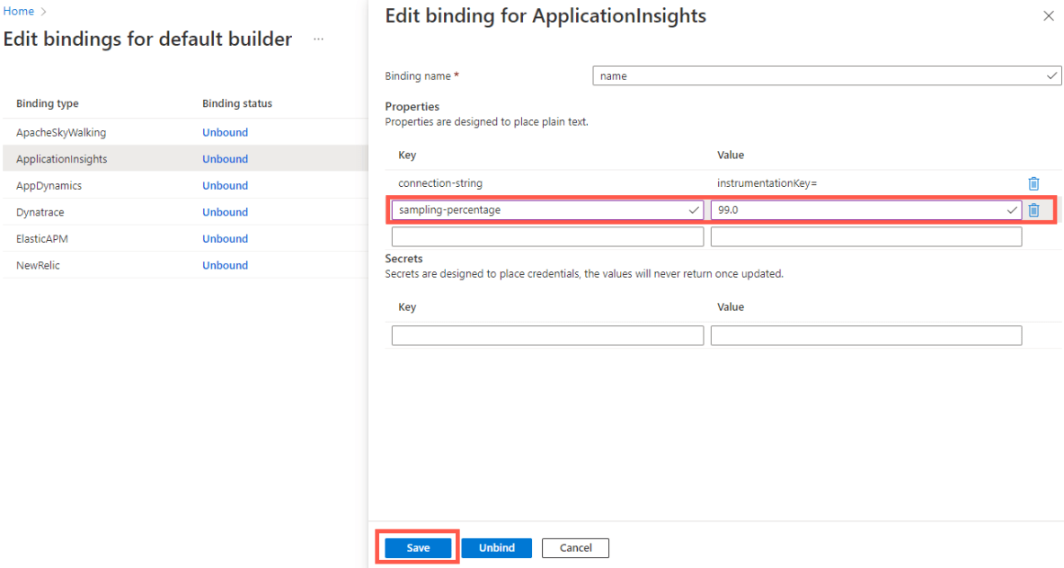Save the ApplicationInsights binding changes
The width and height of the screenshot is (1064, 568).
417,547
